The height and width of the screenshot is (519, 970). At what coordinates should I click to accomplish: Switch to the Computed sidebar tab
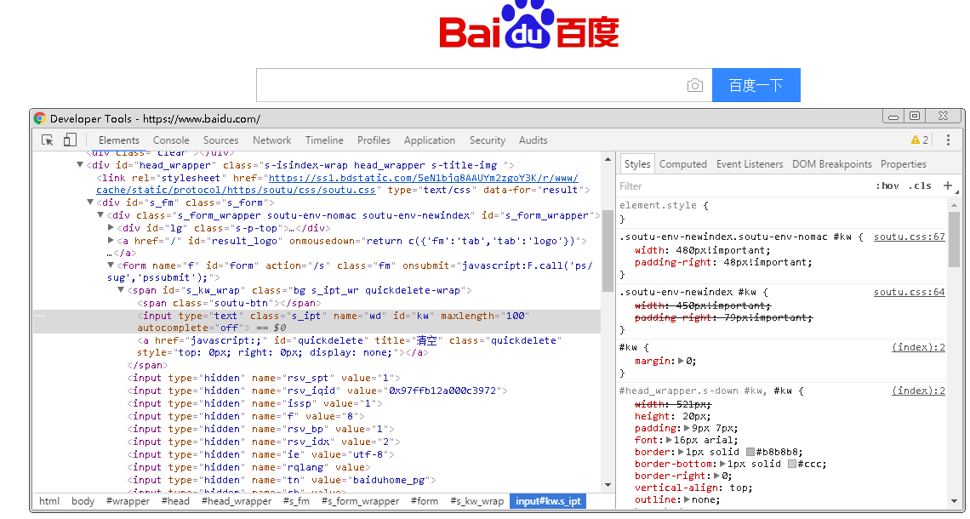click(x=683, y=164)
